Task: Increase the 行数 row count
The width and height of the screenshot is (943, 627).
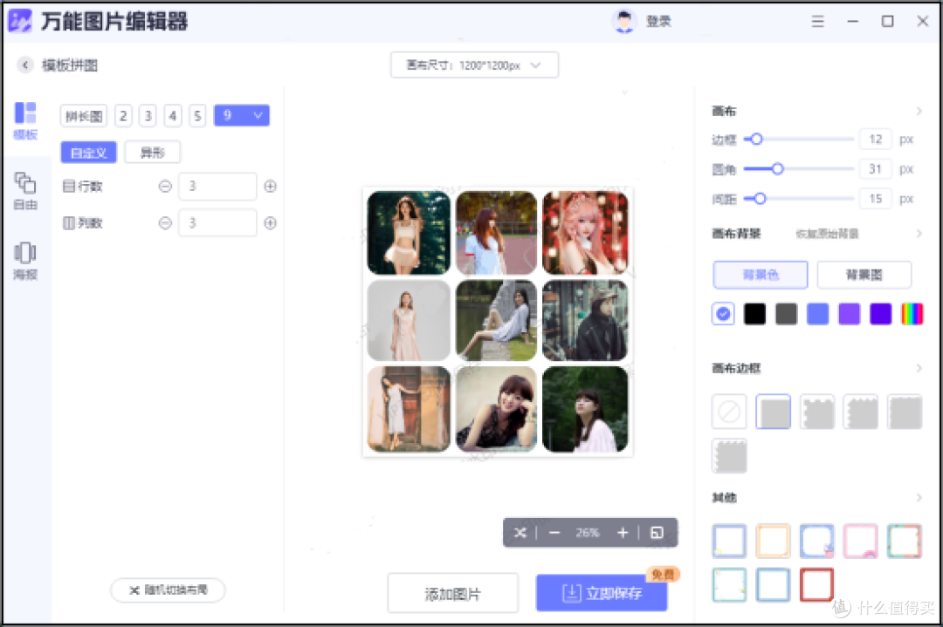Action: (x=270, y=186)
